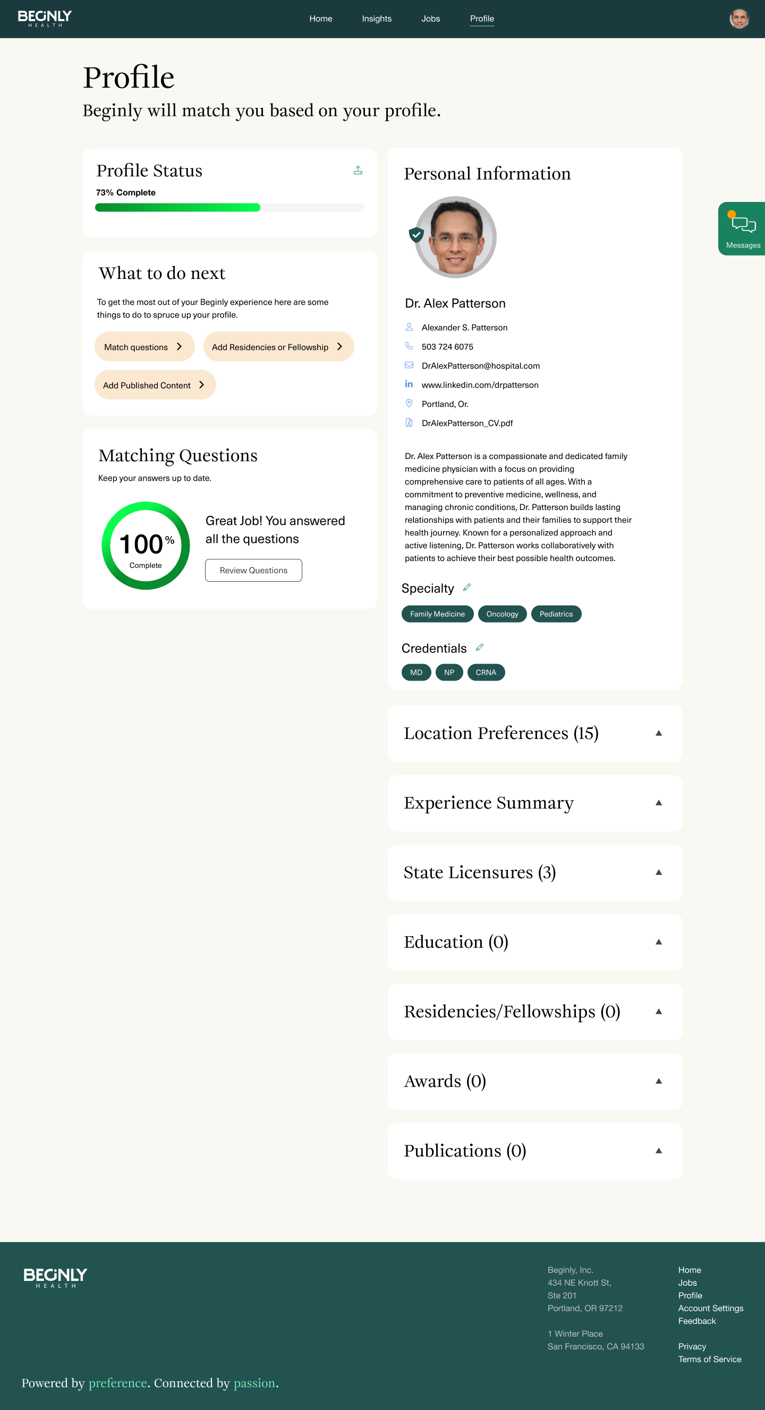
Task: Expand the Experience Summary section
Action: [658, 803]
